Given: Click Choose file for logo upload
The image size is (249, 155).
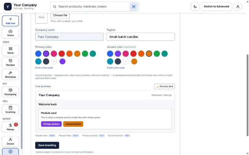Looking at the screenshot, I should pyautogui.click(x=60, y=15).
